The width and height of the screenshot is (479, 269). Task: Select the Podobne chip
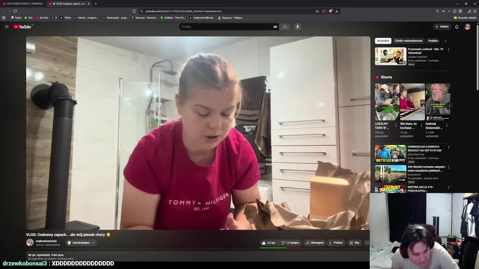(434, 41)
